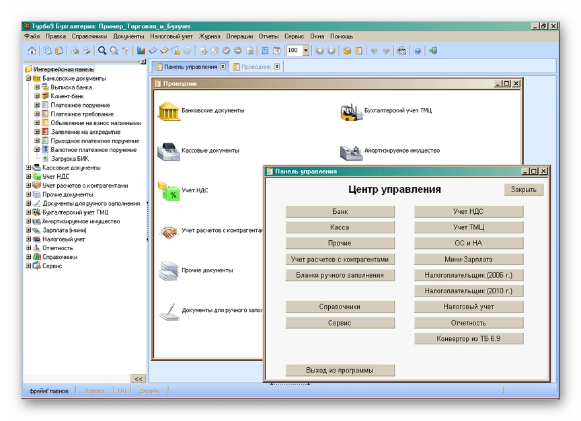581x421 pixels.
Task: Click the blue Help question mark icon
Action: (x=417, y=50)
